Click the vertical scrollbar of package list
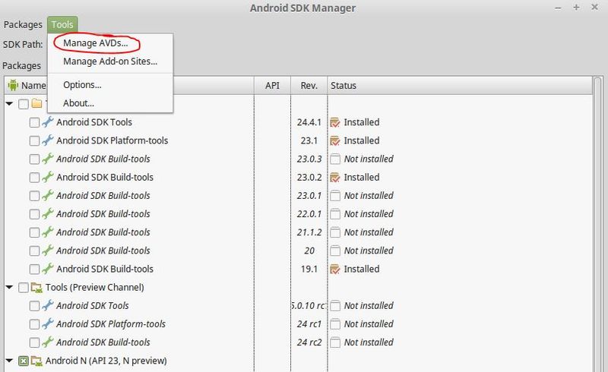 (598, 225)
